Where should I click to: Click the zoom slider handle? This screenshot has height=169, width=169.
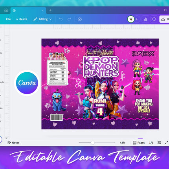[x=93, y=143]
